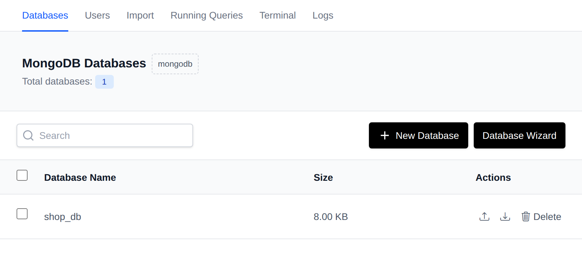Switch to the Terminal tab
This screenshot has height=255, width=582.
pyautogui.click(x=278, y=15)
